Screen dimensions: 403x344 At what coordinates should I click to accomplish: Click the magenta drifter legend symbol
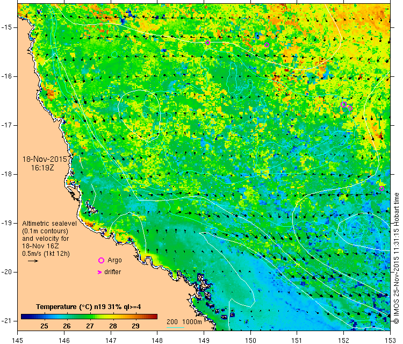click(100, 272)
